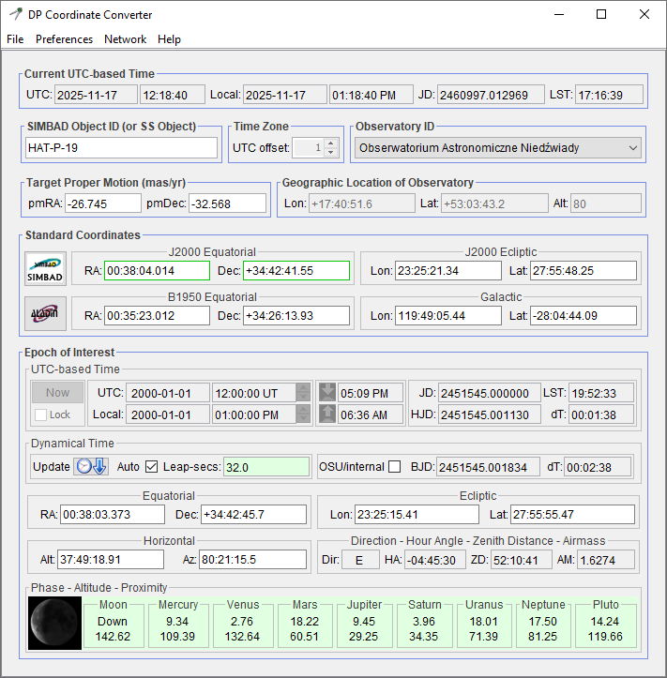Viewport: 667px width, 678px height.
Task: Click the SIMBAD query icon button
Action: pos(45,267)
